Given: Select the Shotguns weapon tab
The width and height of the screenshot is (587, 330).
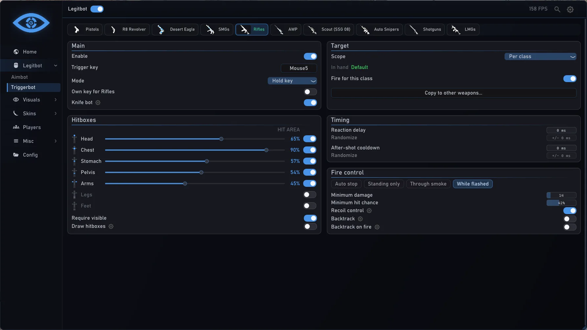Looking at the screenshot, I should 425,29.
